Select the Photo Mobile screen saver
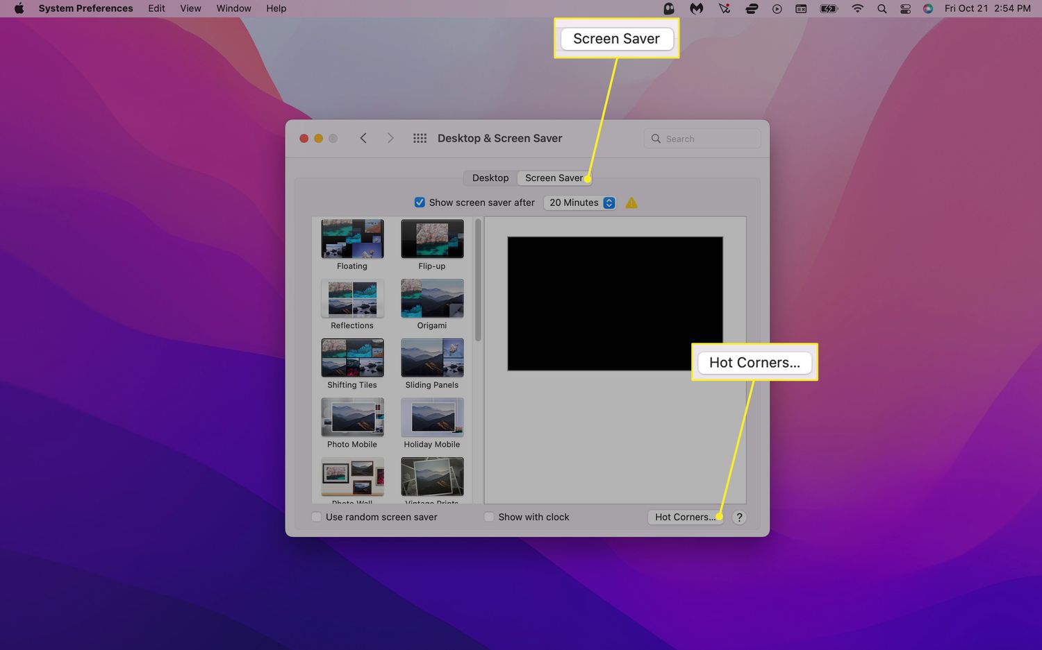 point(352,424)
